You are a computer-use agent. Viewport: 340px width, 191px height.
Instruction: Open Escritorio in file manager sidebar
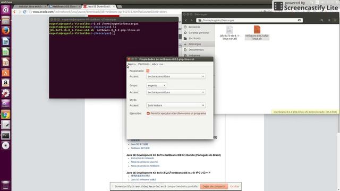[x=194, y=38]
